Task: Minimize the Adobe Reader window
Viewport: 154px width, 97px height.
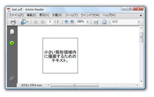Action: pos(124,9)
